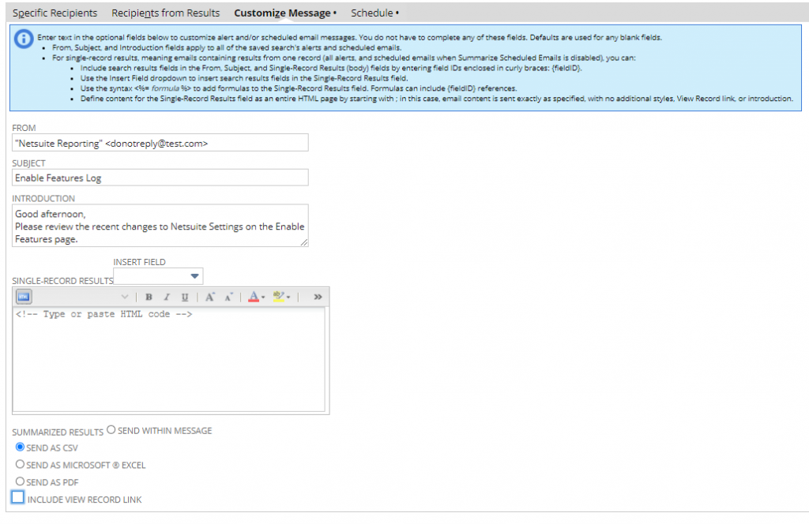Apply italic formatting in the editor toolbar

coord(167,297)
